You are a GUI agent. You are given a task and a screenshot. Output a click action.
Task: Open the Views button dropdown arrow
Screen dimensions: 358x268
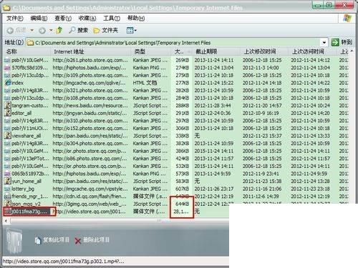point(135,31)
